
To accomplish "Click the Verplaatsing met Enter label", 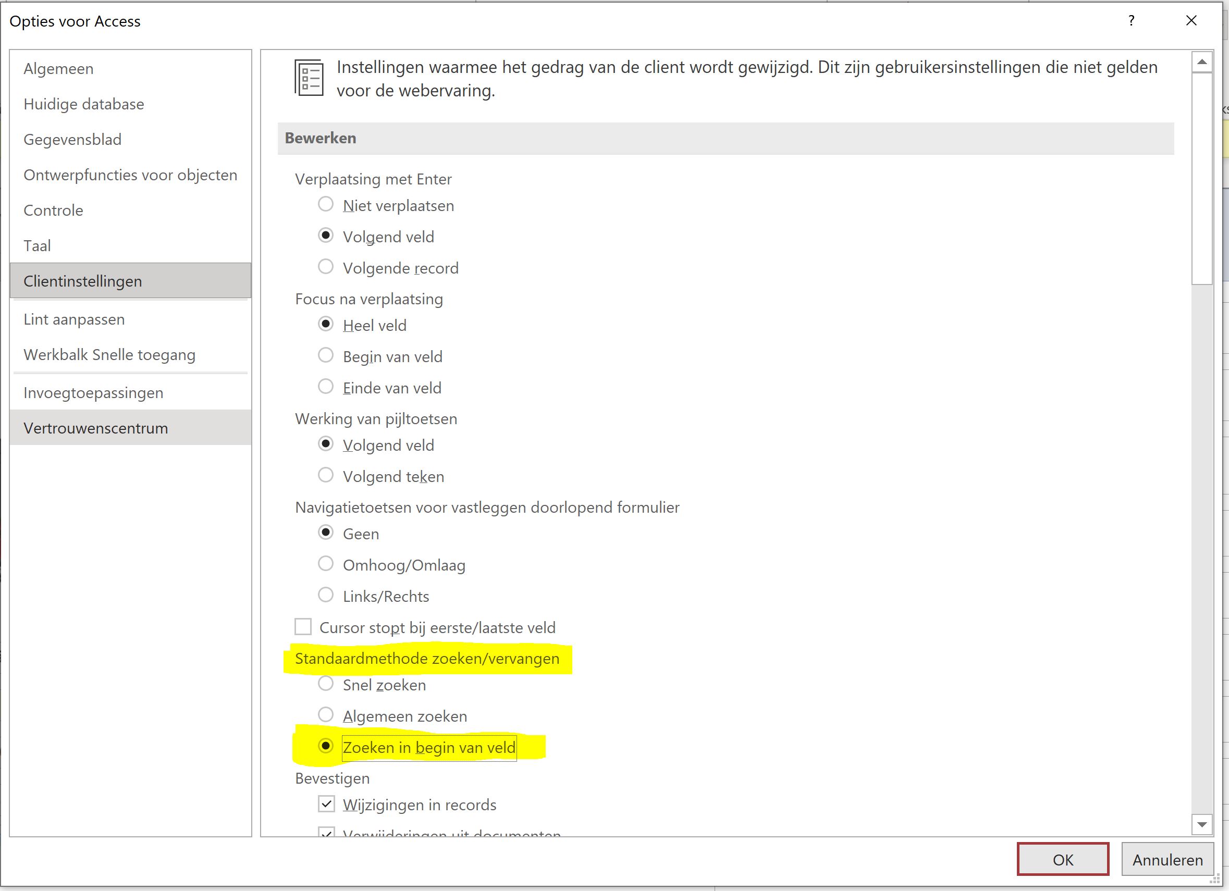I will (373, 179).
